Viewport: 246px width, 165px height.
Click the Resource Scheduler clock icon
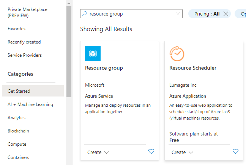tap(177, 53)
